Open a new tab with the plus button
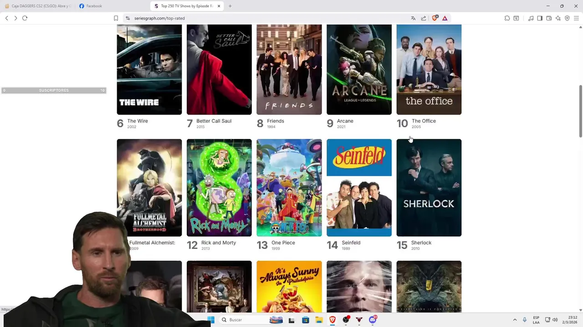 230,6
